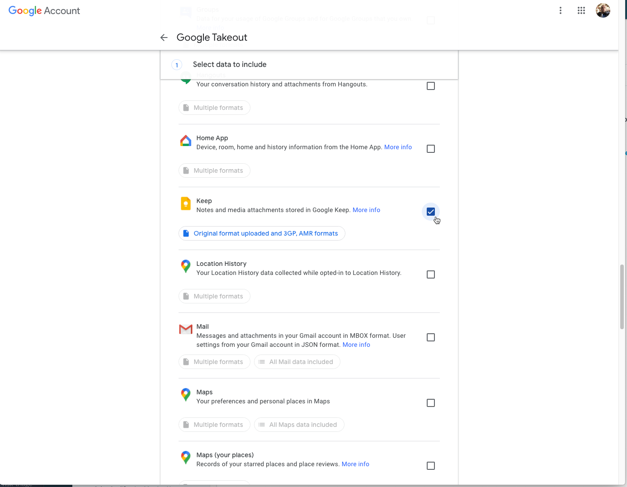Click the Select data to include step header
Image resolution: width=627 pixels, height=487 pixels.
tap(309, 65)
